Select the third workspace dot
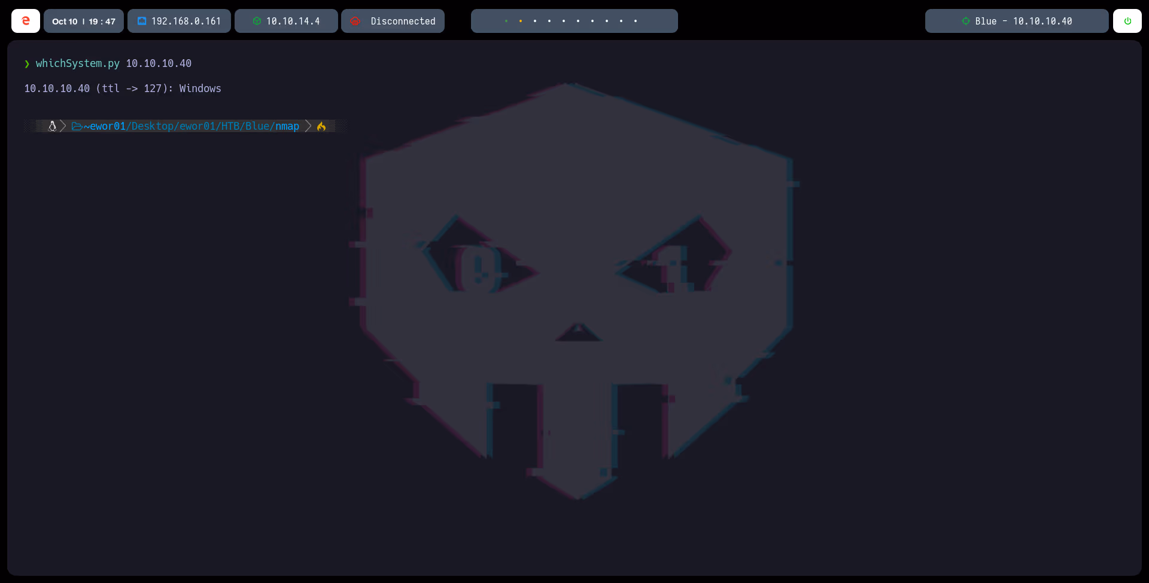The width and height of the screenshot is (1149, 583). pyautogui.click(x=535, y=21)
